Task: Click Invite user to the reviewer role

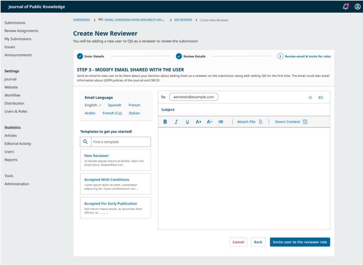Action: [x=300, y=242]
